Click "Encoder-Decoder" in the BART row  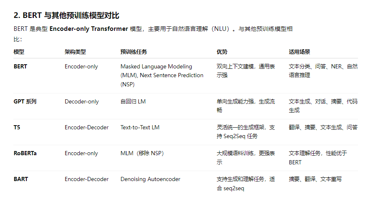[x=86, y=179]
